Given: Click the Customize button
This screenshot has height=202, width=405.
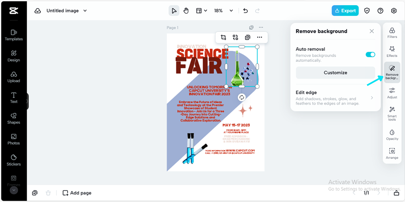Looking at the screenshot, I should point(335,73).
